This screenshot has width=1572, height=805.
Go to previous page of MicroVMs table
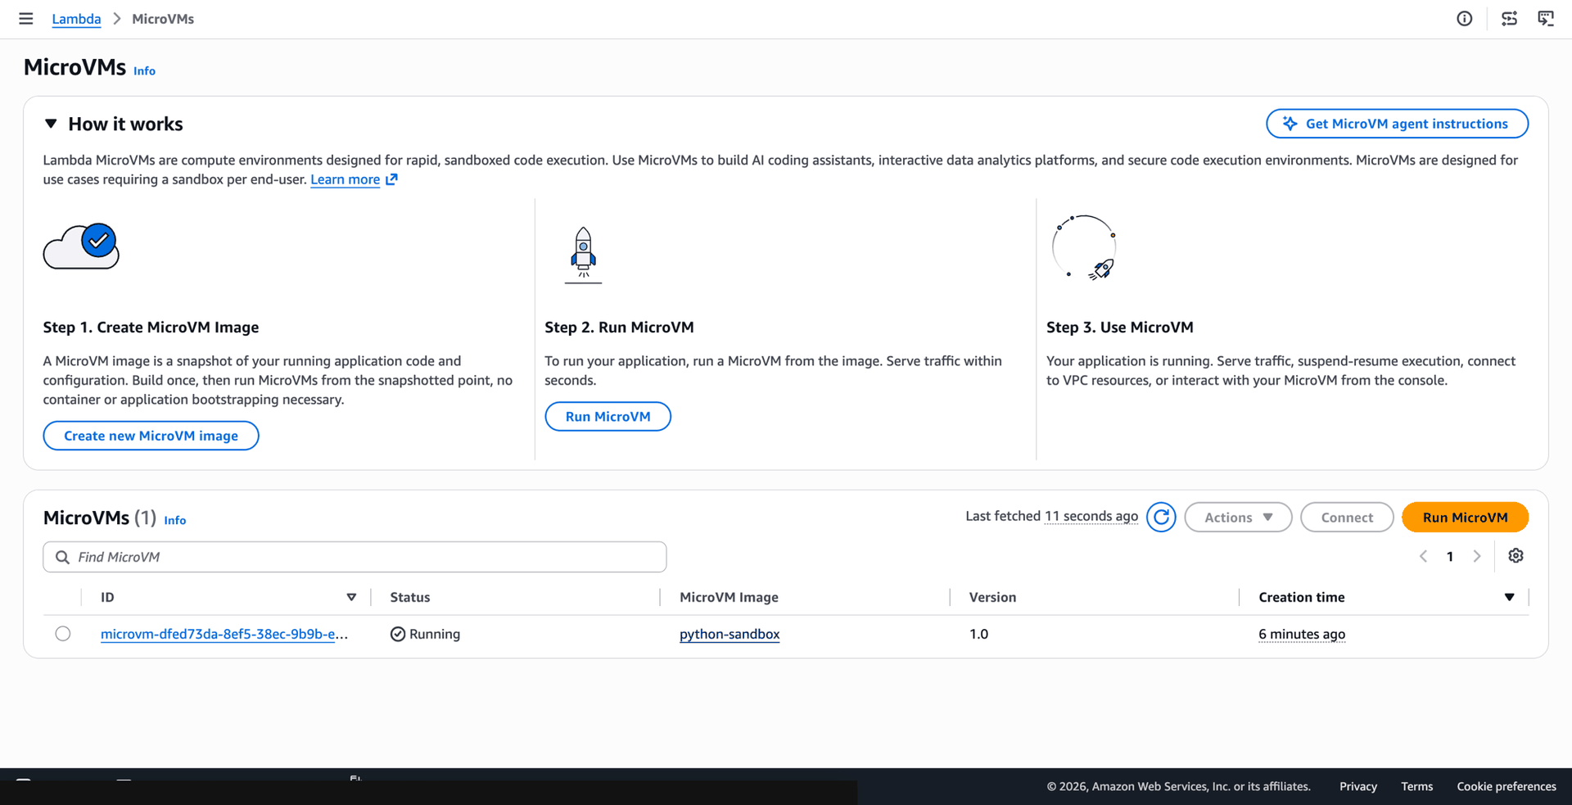[x=1423, y=557]
